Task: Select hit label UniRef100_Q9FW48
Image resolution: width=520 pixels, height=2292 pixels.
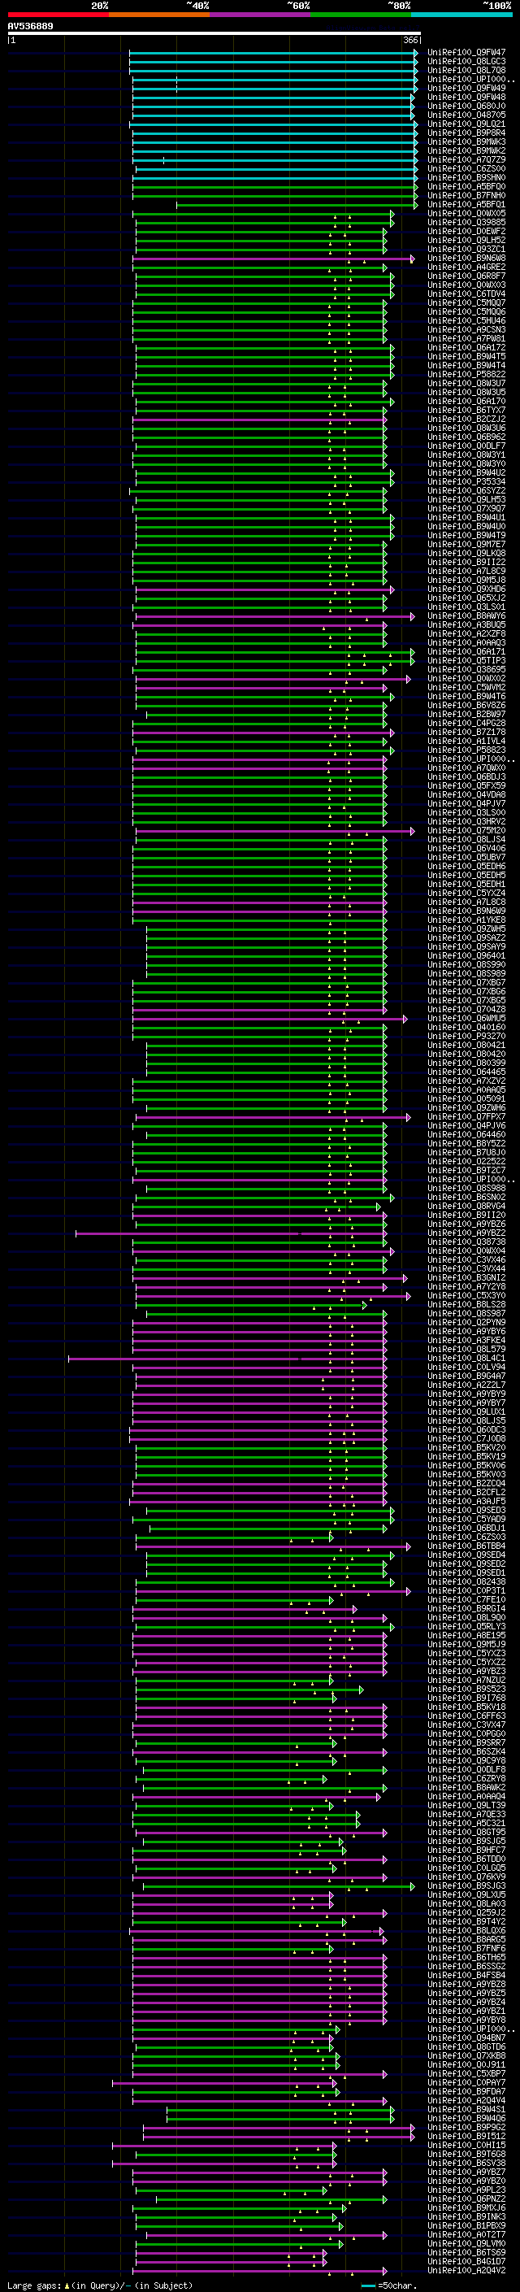Action: [x=466, y=98]
